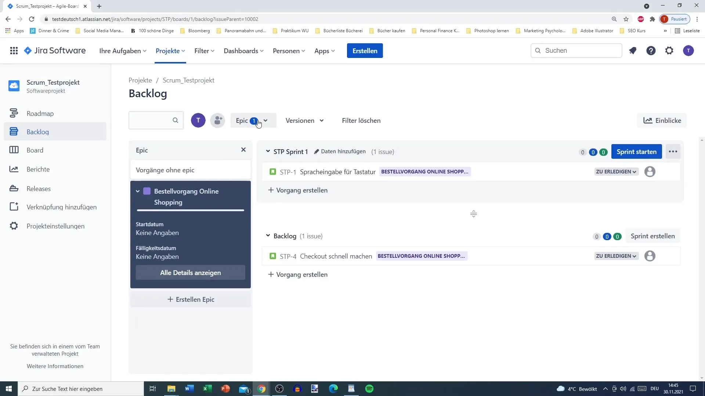Image resolution: width=705 pixels, height=396 pixels.
Task: Click the search magnifier icon
Action: tap(175, 120)
